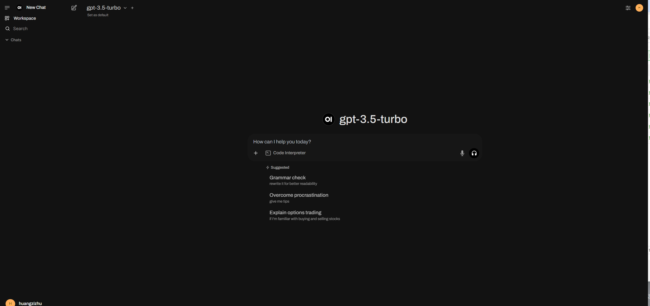Open the Workspace grid icon

point(7,18)
